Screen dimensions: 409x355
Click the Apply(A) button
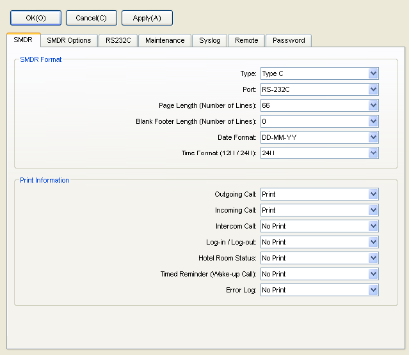pos(147,18)
